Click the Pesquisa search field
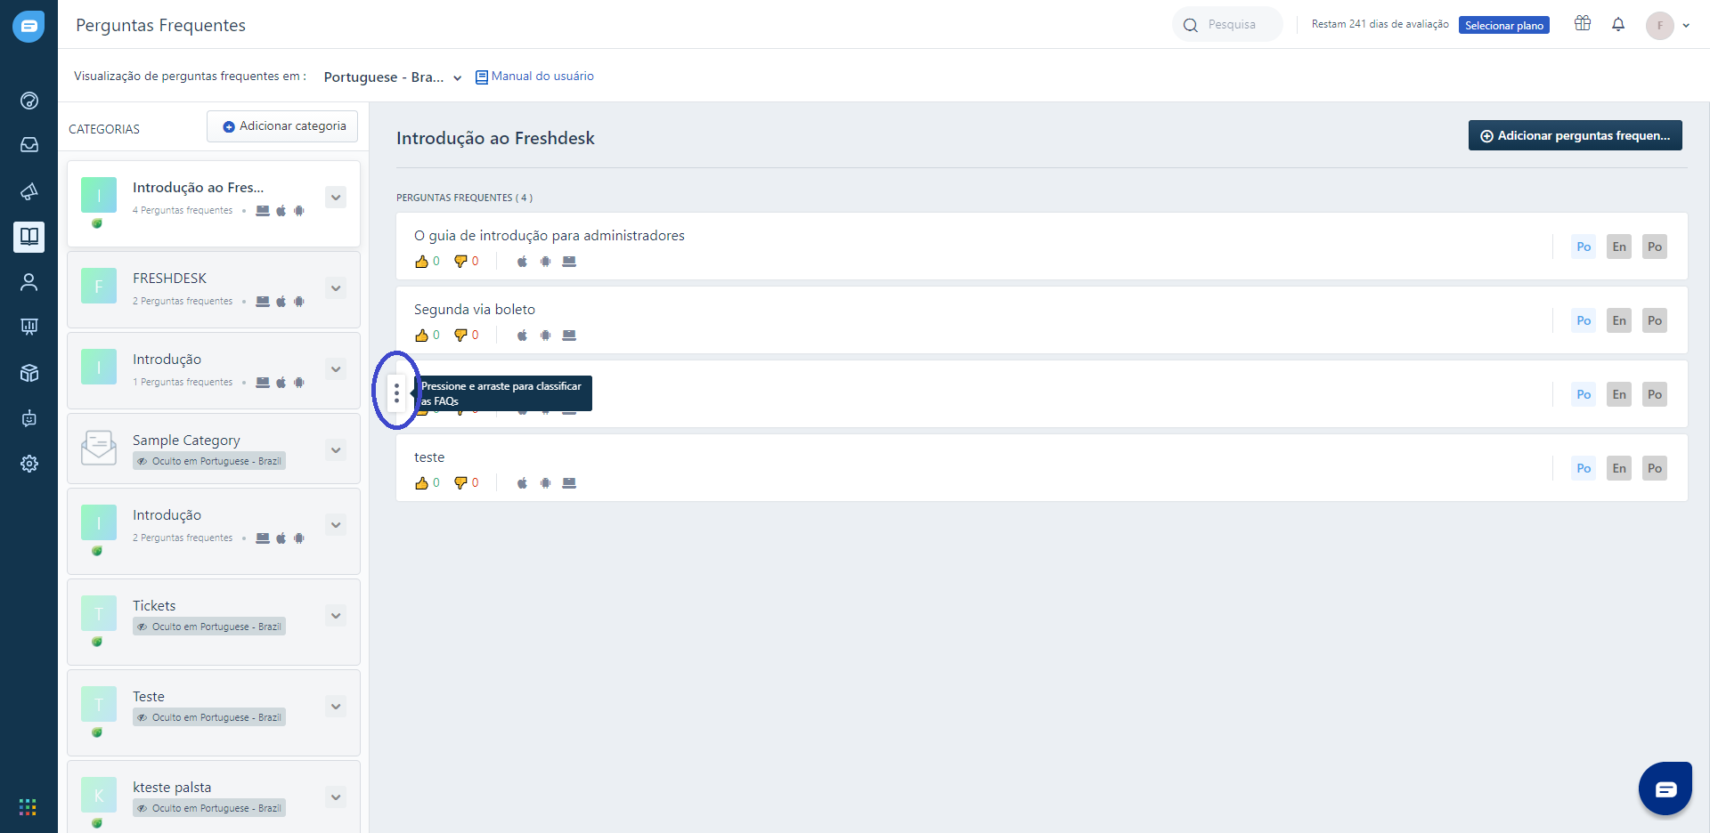Viewport: 1710px width, 833px height. click(1227, 25)
